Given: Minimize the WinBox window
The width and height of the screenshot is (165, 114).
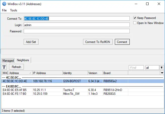Looking at the screenshot, I should [136, 4].
